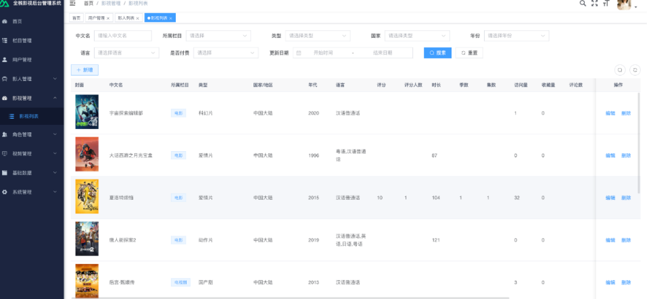Click 删除 for 后宫·甄嬛传

(x=626, y=282)
